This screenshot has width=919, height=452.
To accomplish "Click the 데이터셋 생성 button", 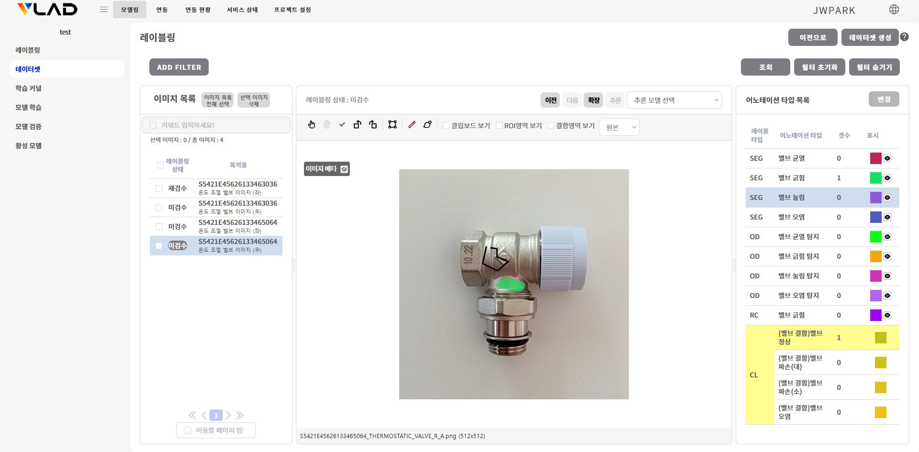I will 870,37.
